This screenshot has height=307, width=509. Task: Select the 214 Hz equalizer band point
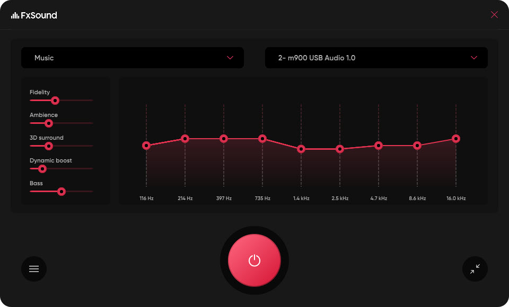pos(185,139)
